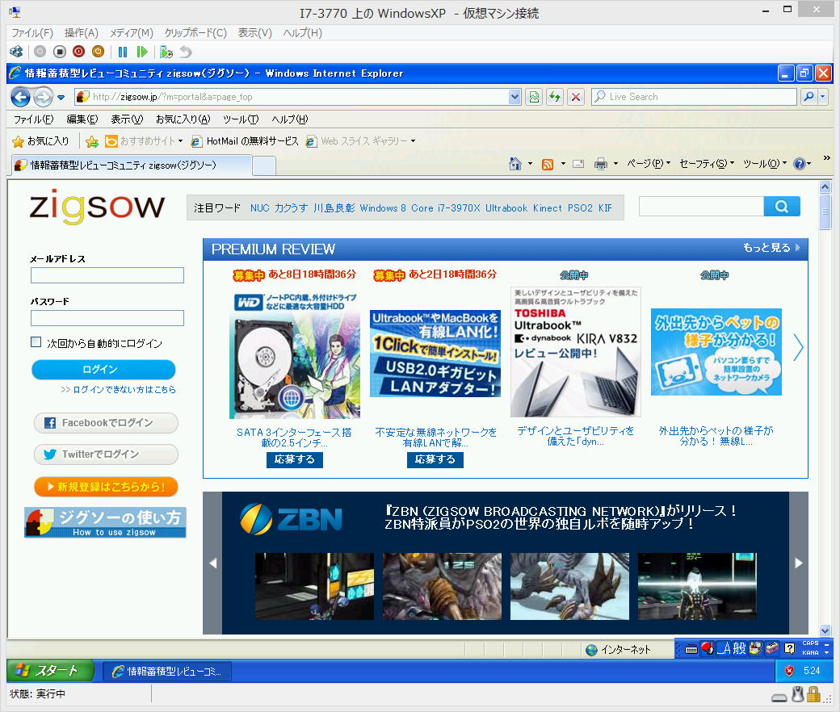Click next arrow of Premium Review carousel

[x=799, y=348]
